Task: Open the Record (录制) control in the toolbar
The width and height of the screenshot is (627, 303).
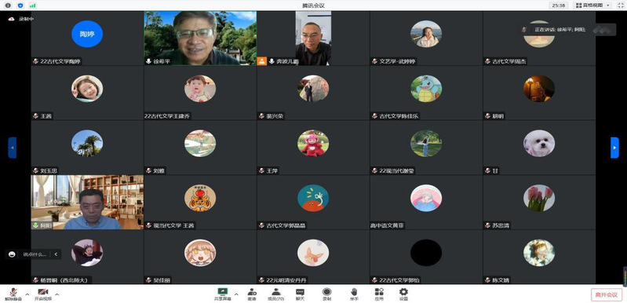Action: pyautogui.click(x=326, y=294)
